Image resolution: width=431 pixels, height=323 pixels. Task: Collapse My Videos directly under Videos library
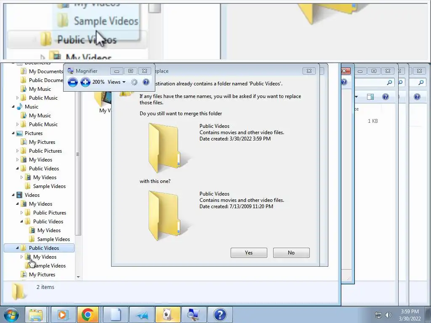click(x=17, y=204)
